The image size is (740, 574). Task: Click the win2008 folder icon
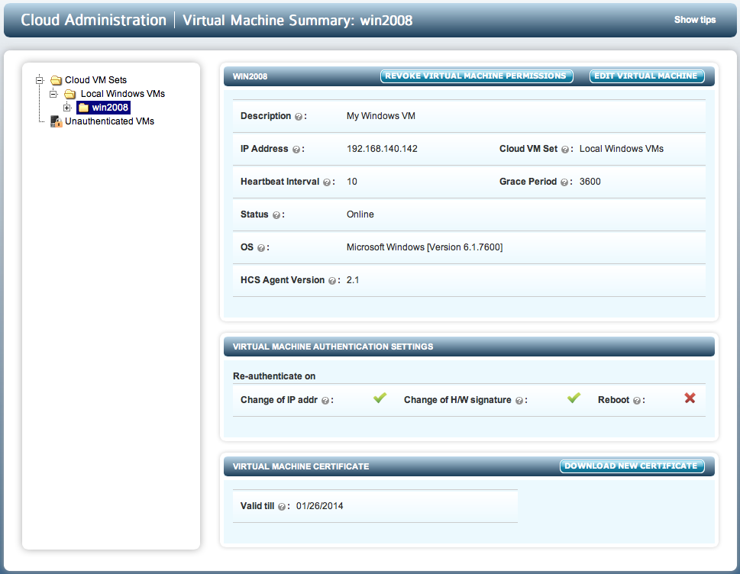point(83,108)
